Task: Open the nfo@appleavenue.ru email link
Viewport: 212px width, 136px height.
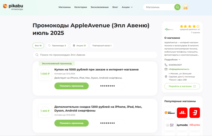Action: [179, 69]
